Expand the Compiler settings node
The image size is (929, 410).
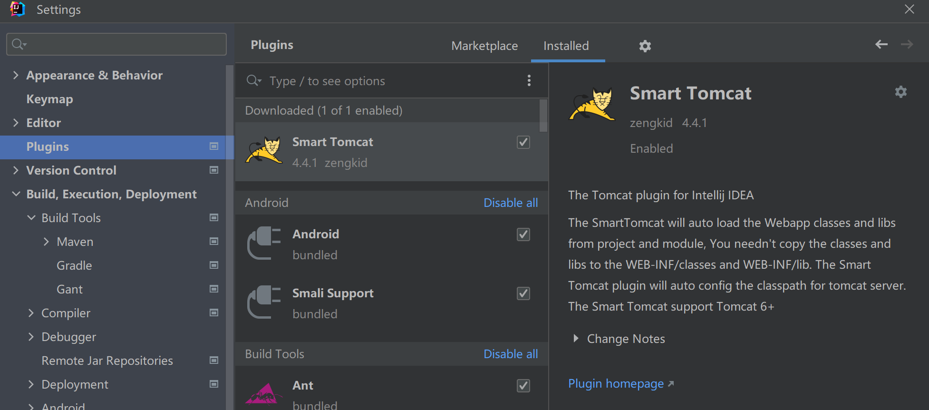(31, 313)
